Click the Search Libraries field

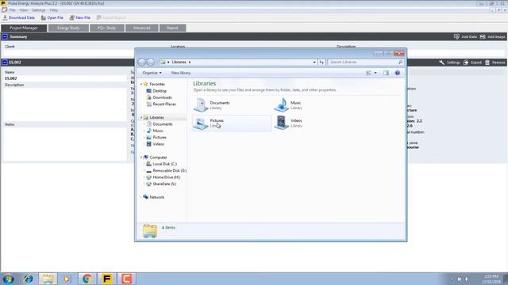coord(365,62)
